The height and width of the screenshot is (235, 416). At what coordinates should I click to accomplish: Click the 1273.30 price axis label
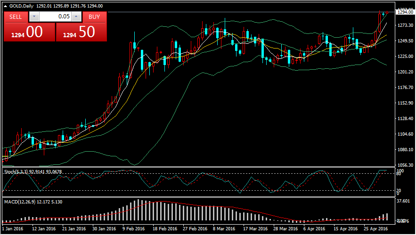click(x=405, y=25)
